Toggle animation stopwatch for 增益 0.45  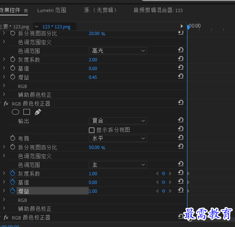pos(13,77)
